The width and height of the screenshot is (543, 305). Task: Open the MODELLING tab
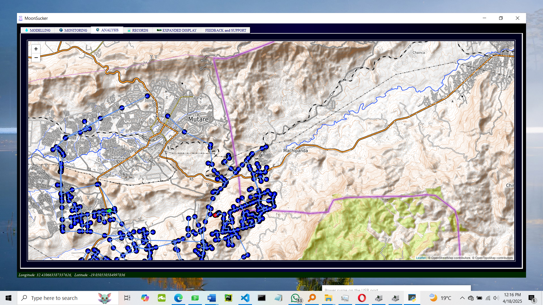point(40,30)
